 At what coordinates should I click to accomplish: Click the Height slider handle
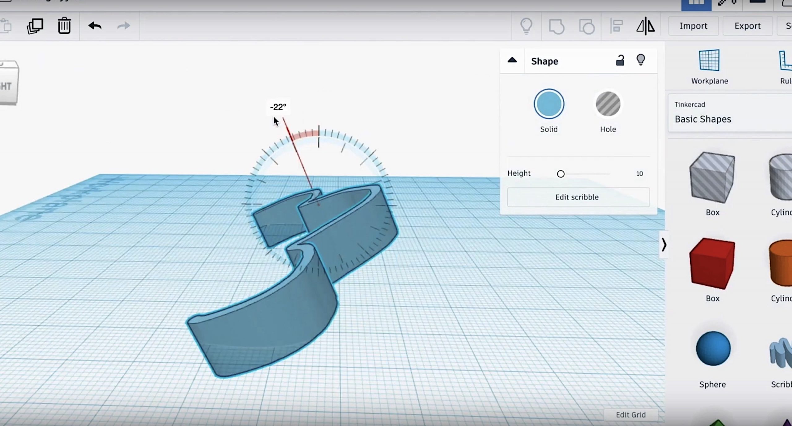[x=561, y=174]
